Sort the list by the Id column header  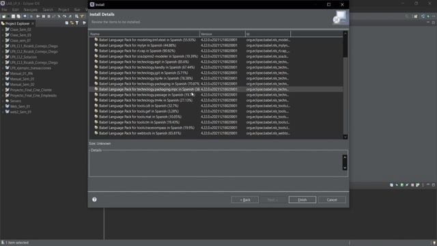point(268,34)
